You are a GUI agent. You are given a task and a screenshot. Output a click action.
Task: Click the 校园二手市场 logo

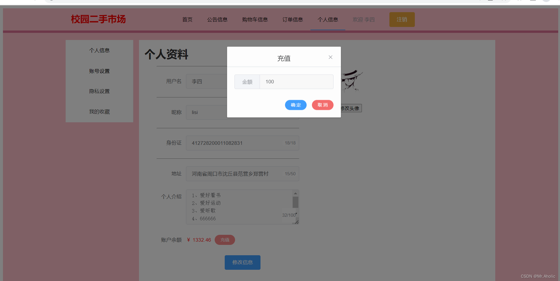(98, 19)
